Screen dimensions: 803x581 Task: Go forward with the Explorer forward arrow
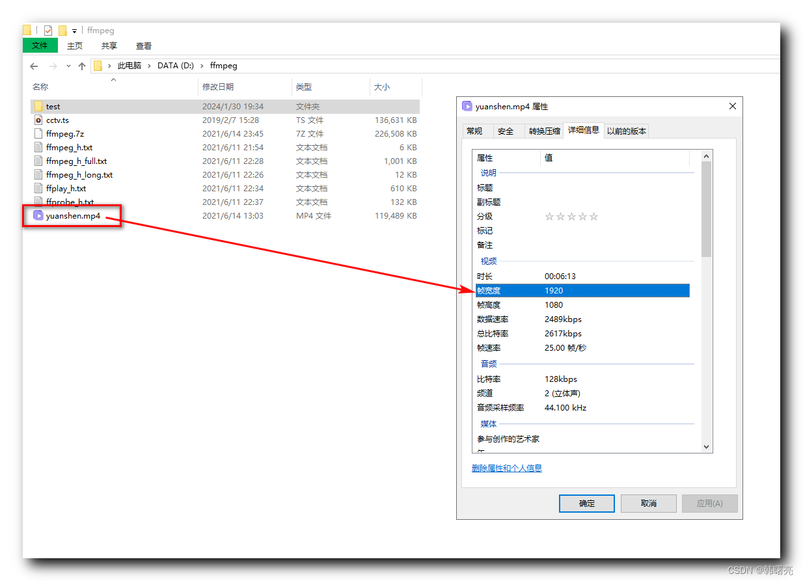53,66
